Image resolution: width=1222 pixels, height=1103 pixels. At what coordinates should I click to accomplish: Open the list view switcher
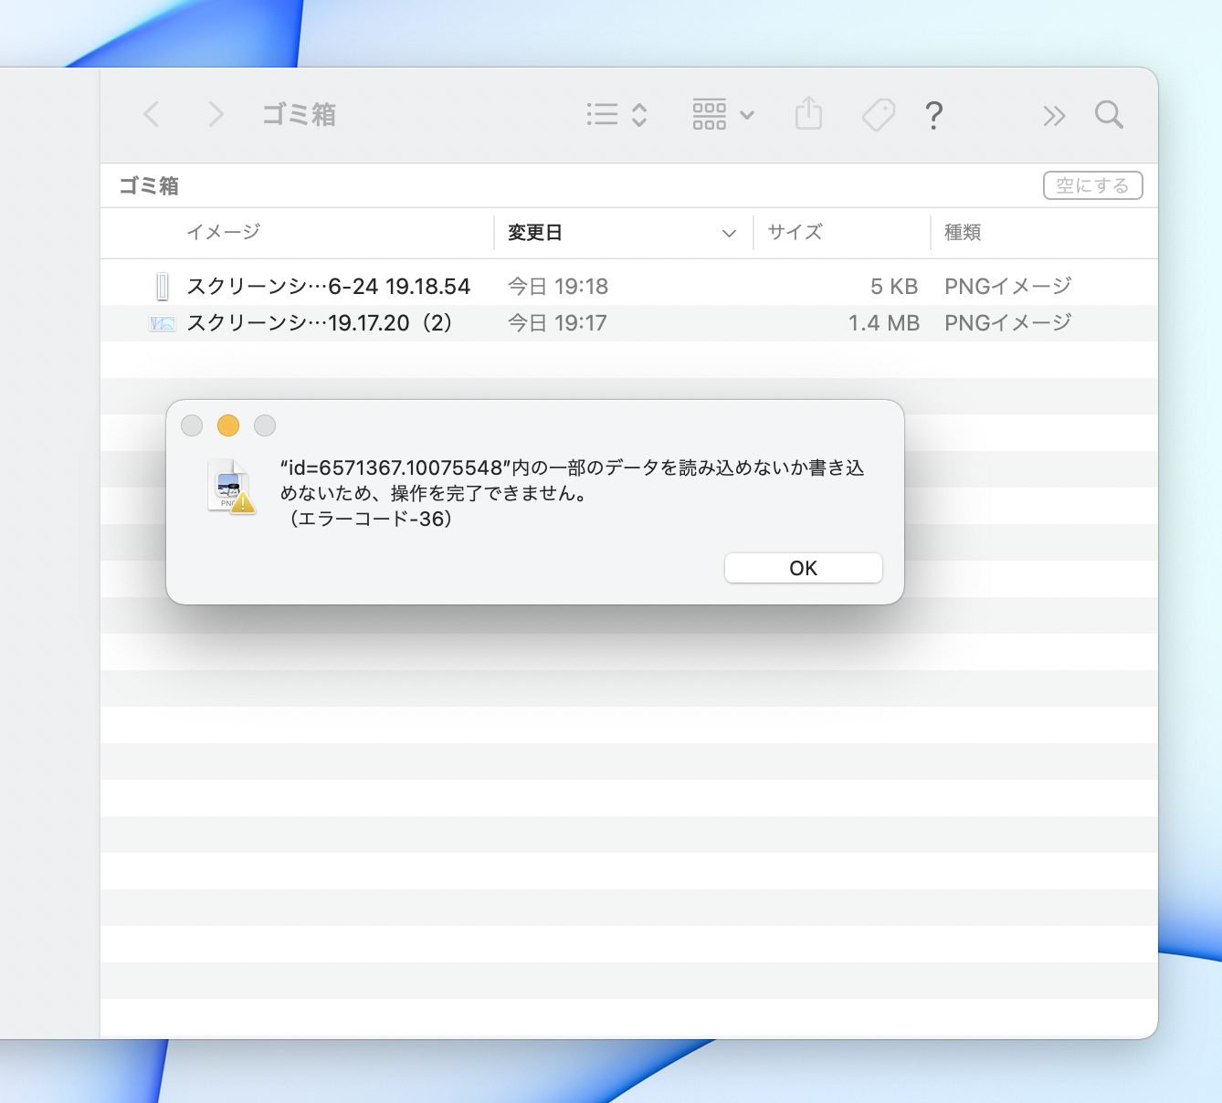click(x=617, y=114)
